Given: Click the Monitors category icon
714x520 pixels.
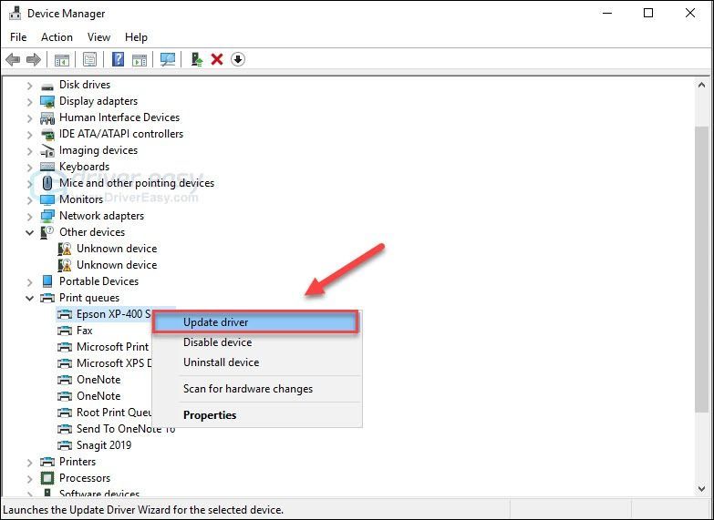Looking at the screenshot, I should tap(47, 199).
